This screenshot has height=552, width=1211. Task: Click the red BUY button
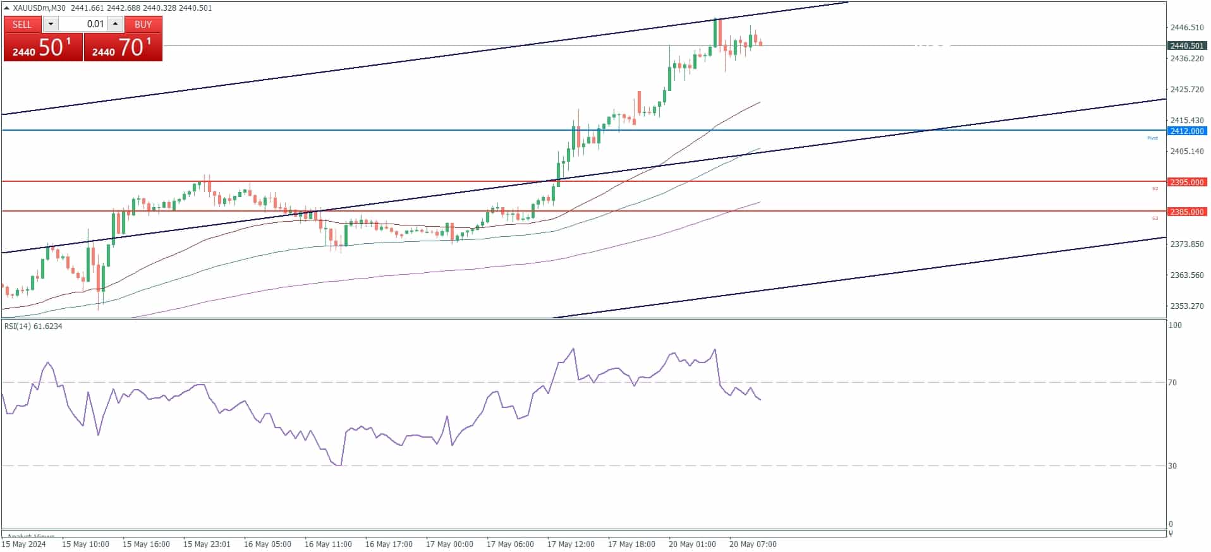[143, 24]
